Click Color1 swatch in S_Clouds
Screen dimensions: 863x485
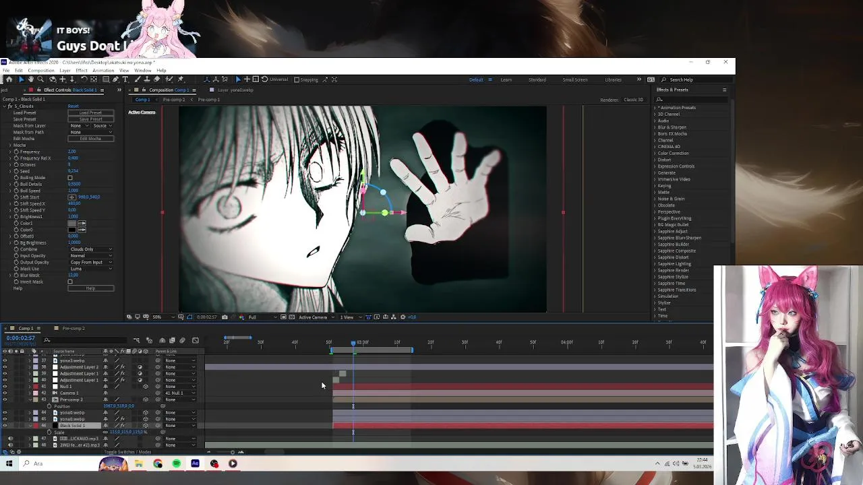(72, 224)
